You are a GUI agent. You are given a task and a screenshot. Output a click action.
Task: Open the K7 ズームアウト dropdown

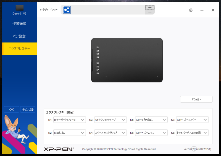point(192,120)
